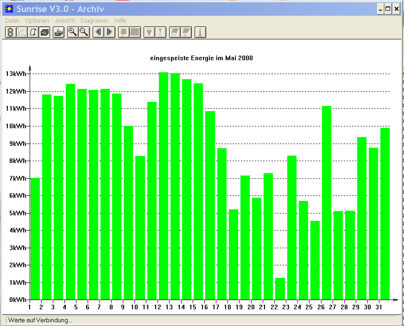Open the Ansicht menu
This screenshot has width=404, height=326.
point(65,20)
